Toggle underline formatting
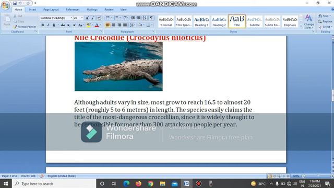 (54, 25)
